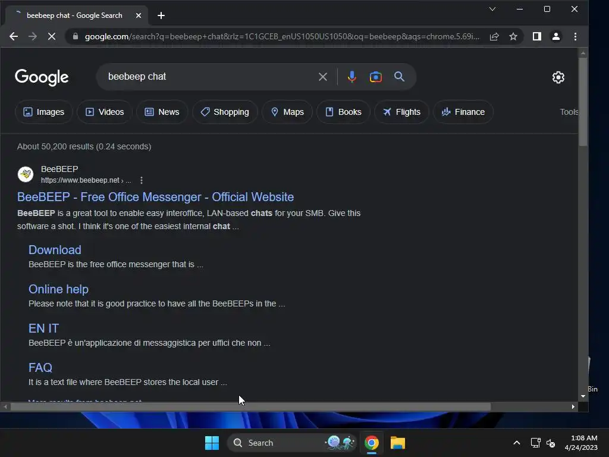Viewport: 609px width, 457px height.
Task: Click the scroll up arrow
Action: click(x=583, y=53)
